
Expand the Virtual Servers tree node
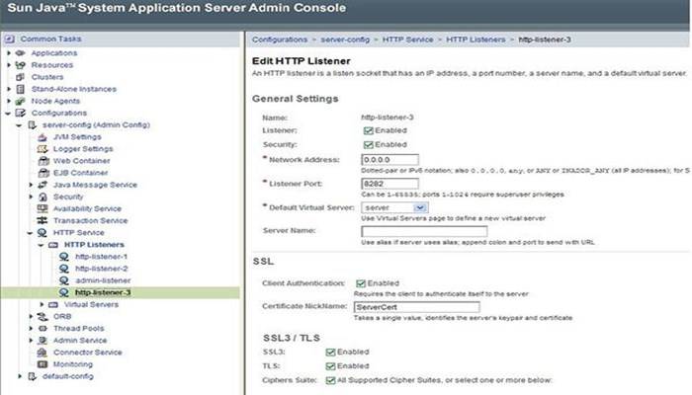(x=42, y=304)
